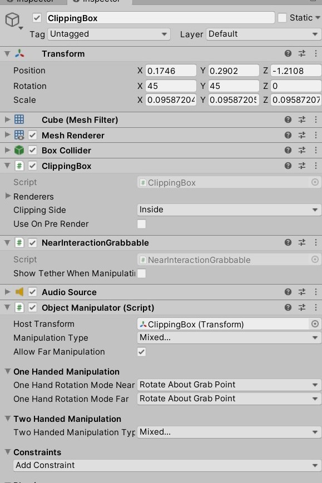Image resolution: width=322 pixels, height=483 pixels.
Task: Open Cube Mesh Filter help reference
Action: [x=288, y=119]
